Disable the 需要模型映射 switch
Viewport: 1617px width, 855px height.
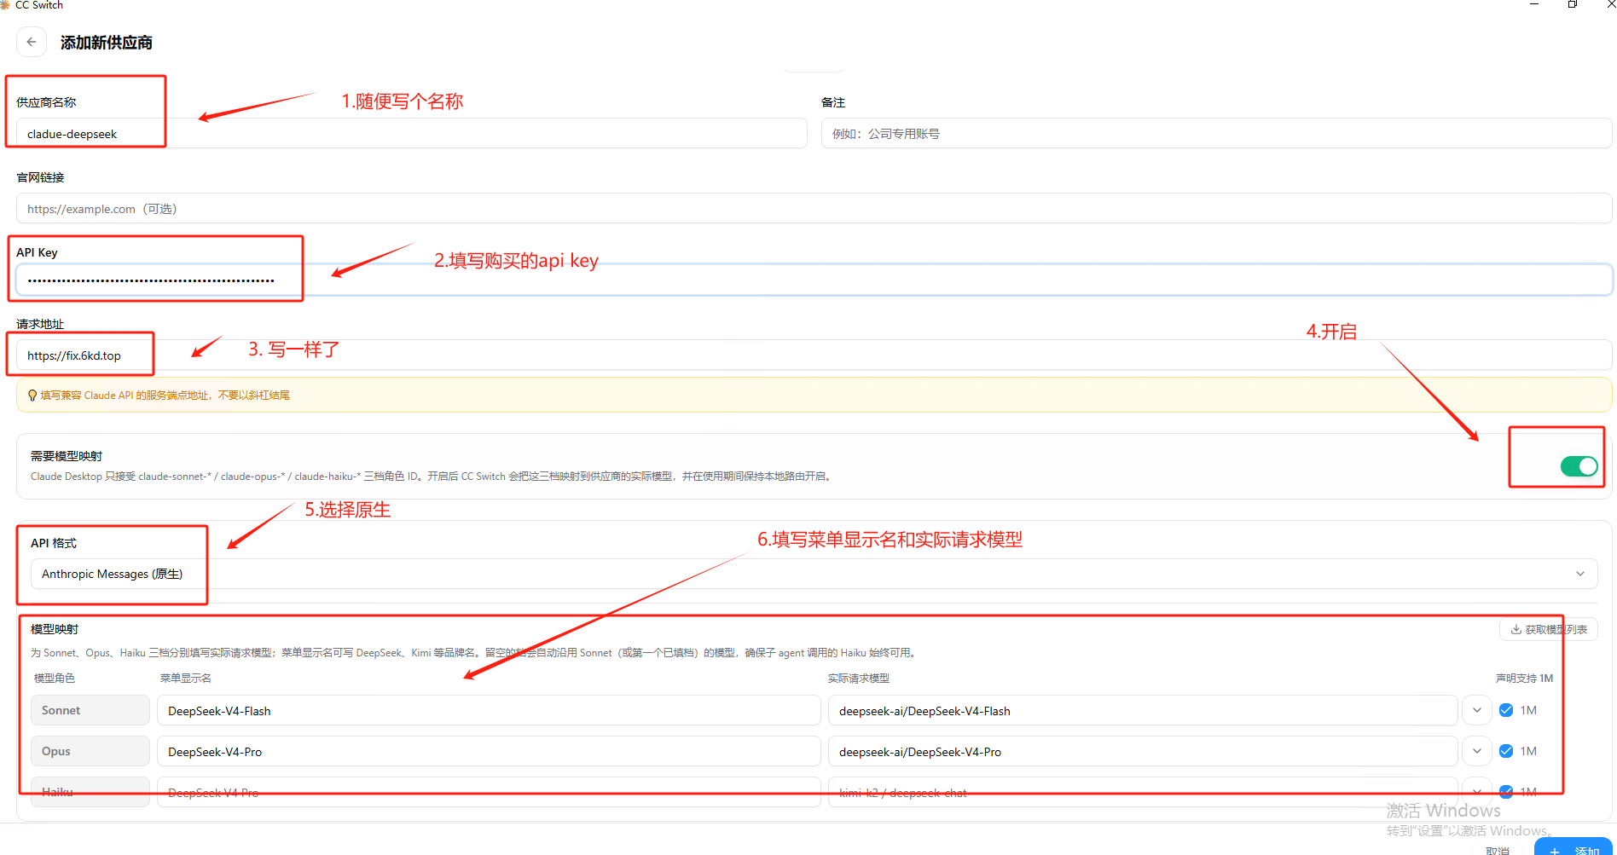[1579, 466]
